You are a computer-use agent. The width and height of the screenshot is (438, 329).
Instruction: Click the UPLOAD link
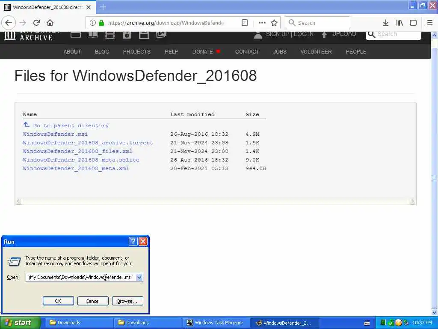[x=344, y=34]
